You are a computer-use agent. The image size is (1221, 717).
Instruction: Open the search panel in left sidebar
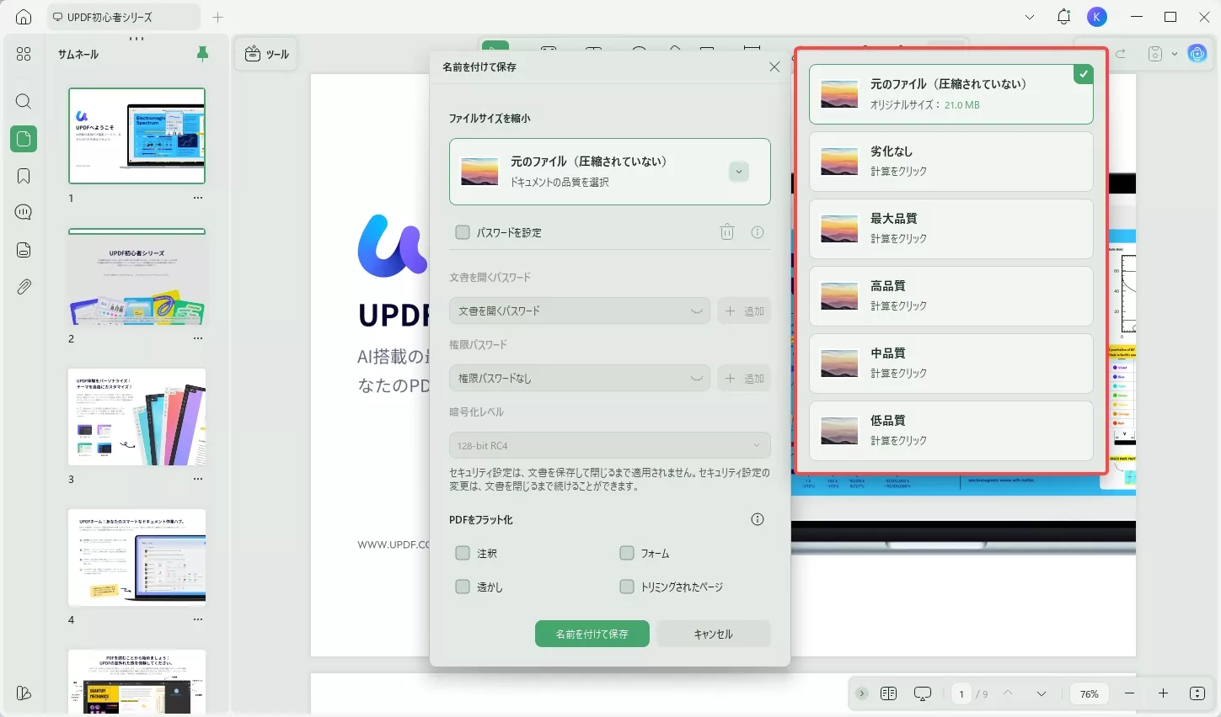[x=24, y=102]
